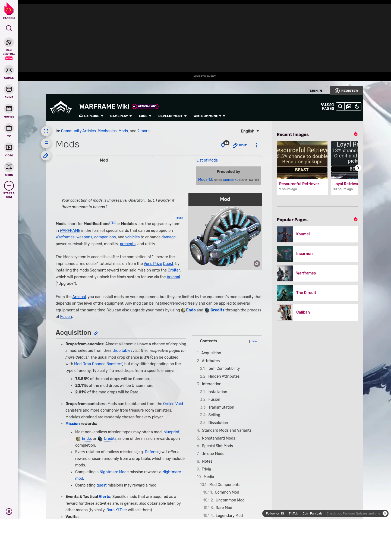Click the Acquisition section edit pencil
Viewport: 391px width, 543px height.
point(96,333)
